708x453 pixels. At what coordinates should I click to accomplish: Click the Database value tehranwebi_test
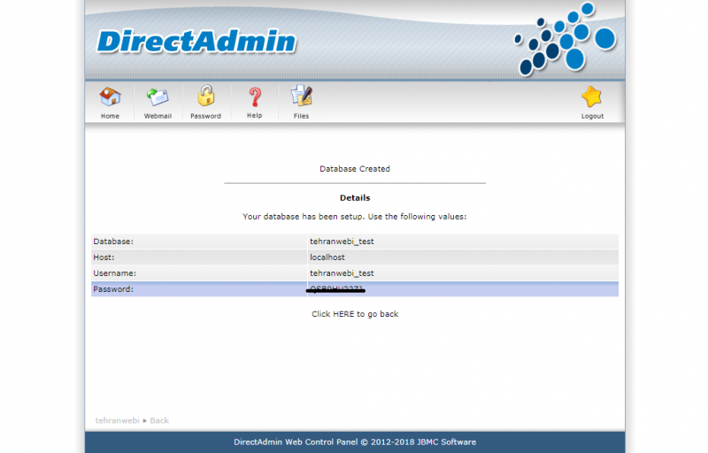point(342,242)
